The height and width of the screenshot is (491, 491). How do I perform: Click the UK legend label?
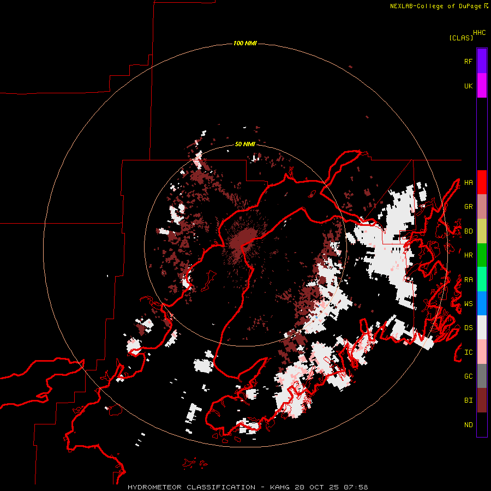pyautogui.click(x=468, y=86)
